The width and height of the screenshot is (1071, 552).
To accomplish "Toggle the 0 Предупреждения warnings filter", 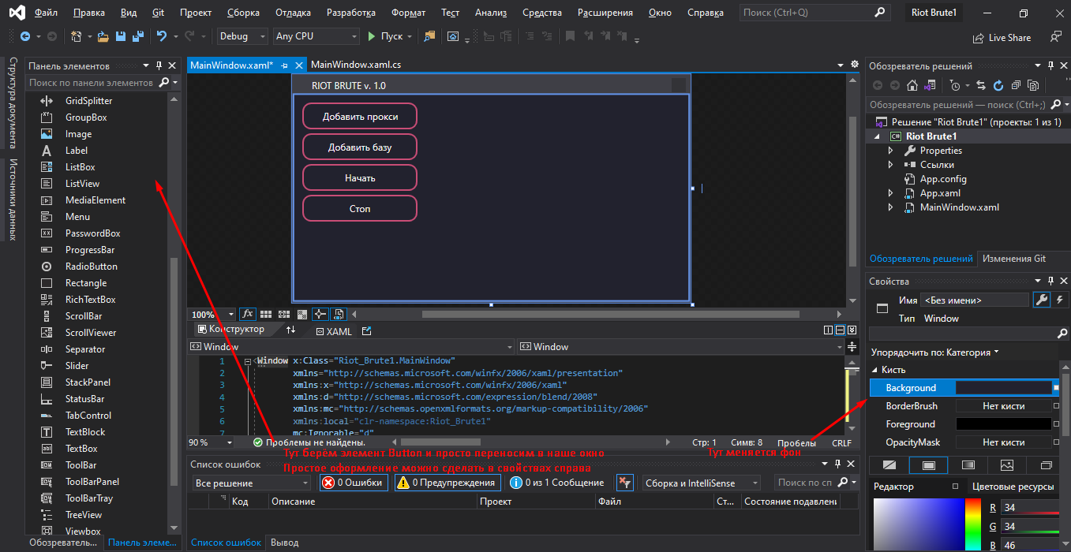I will pos(447,483).
